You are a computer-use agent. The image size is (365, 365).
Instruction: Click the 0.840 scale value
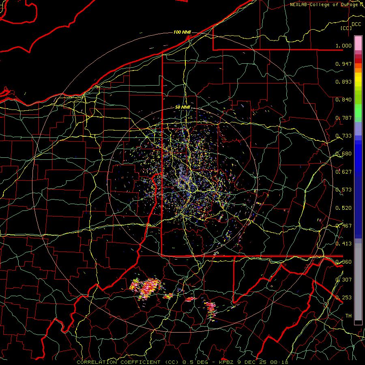point(344,100)
